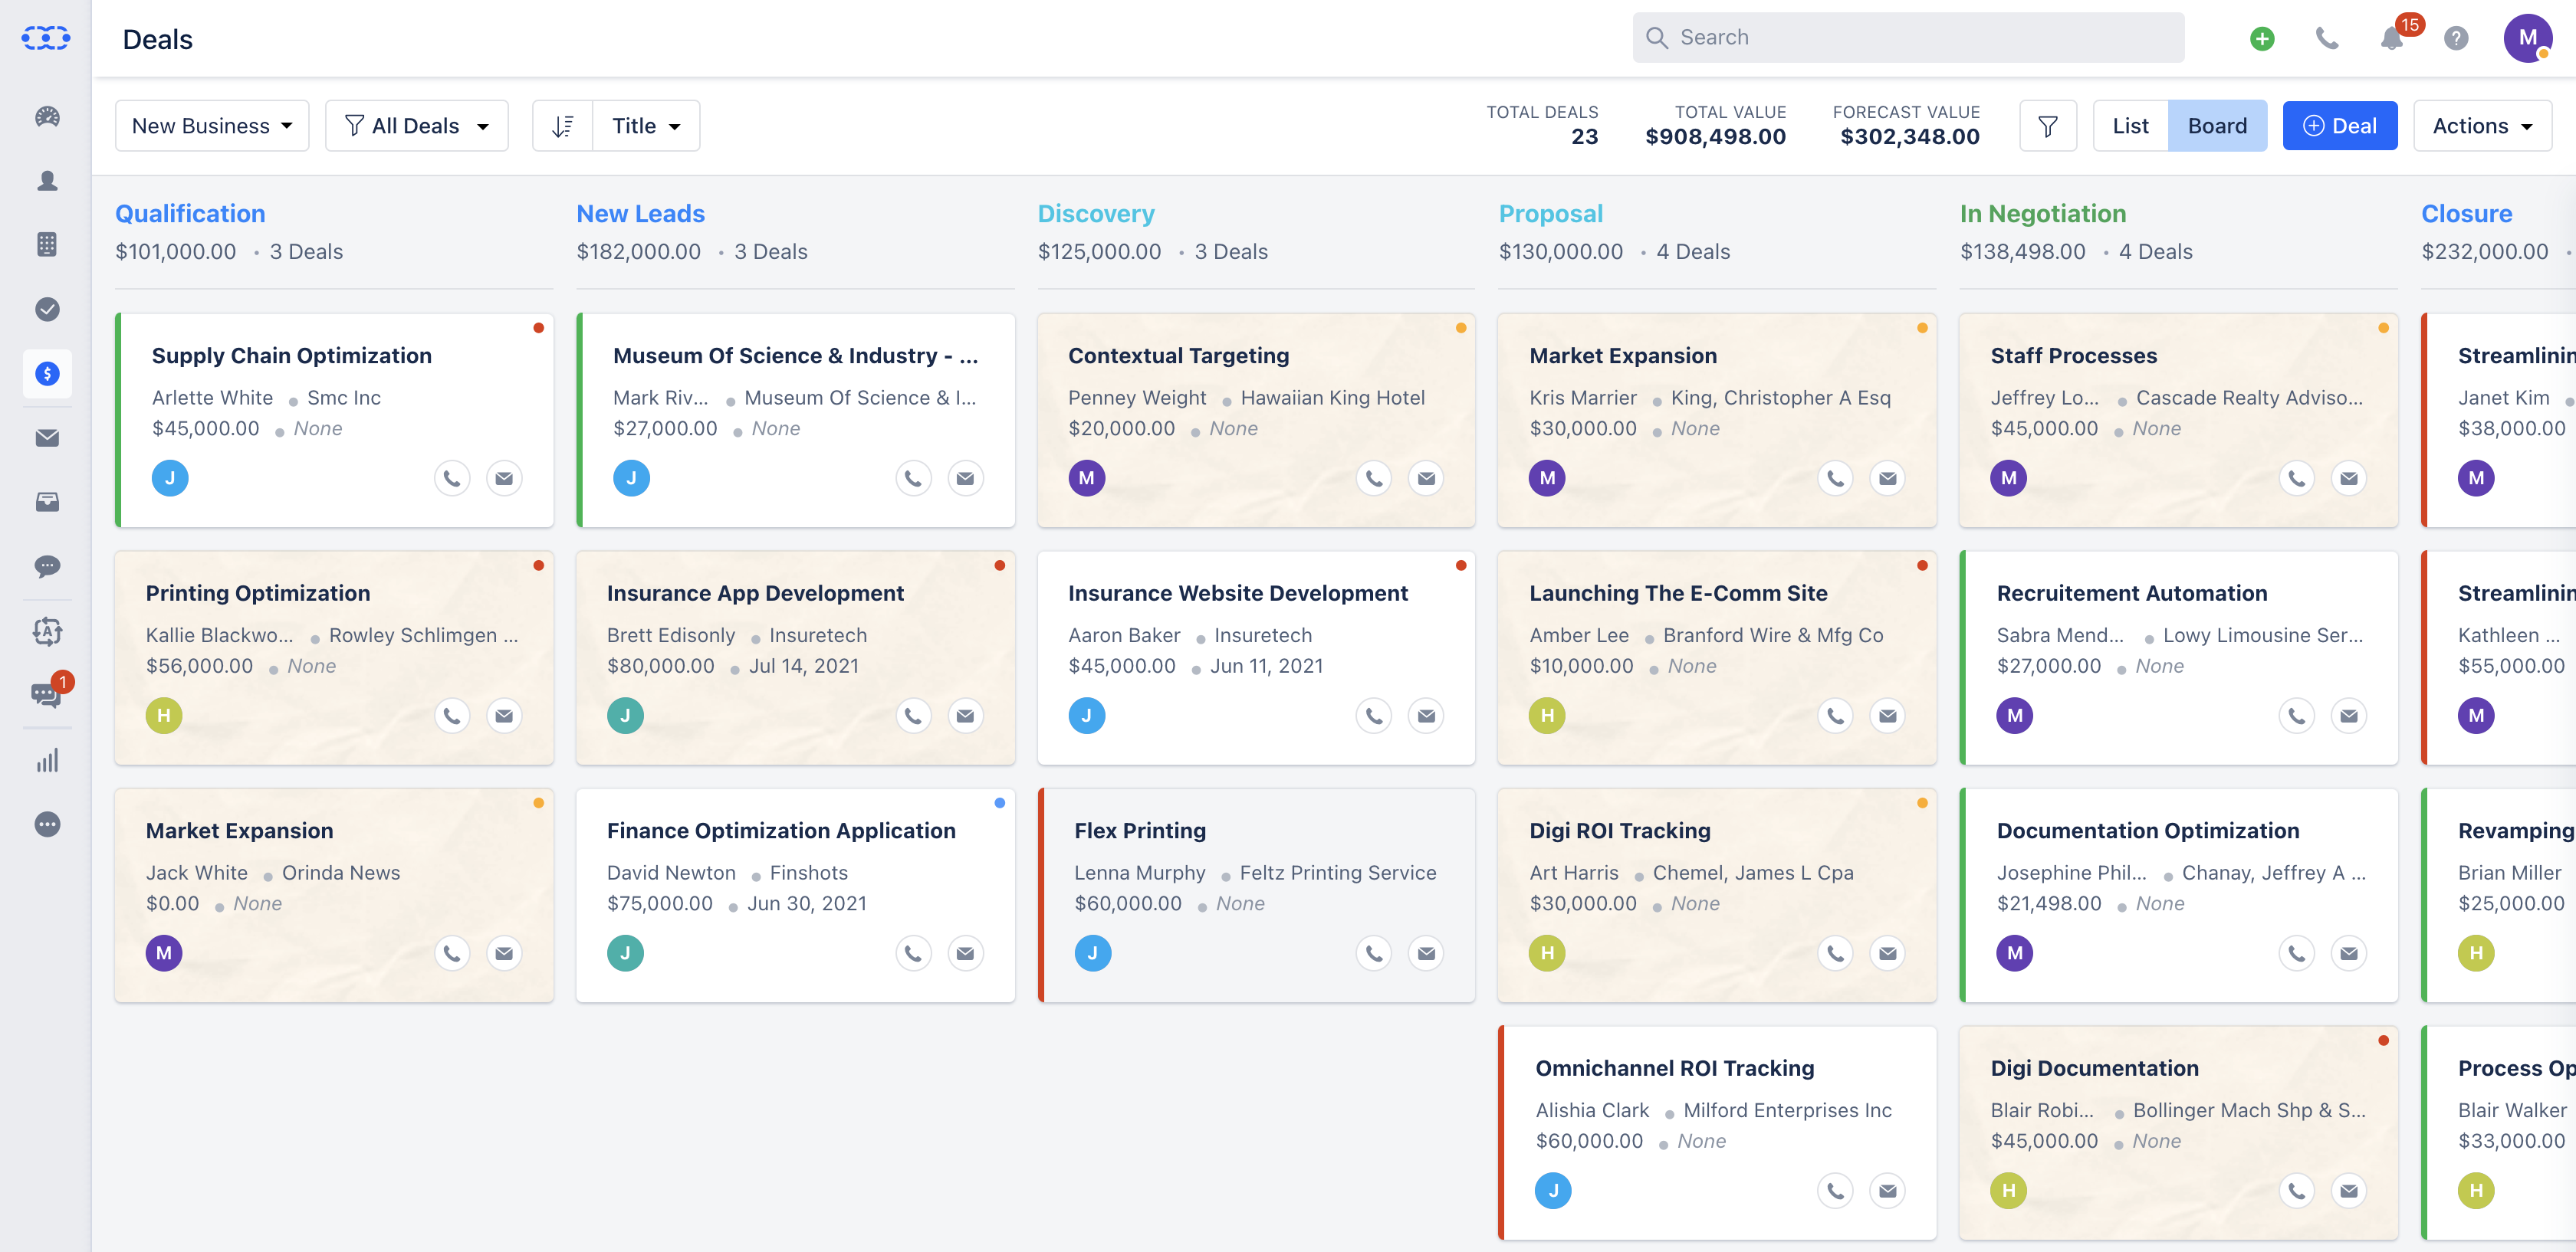Open Finance Optimization Application deal title
This screenshot has height=1252, width=2576.
click(781, 831)
